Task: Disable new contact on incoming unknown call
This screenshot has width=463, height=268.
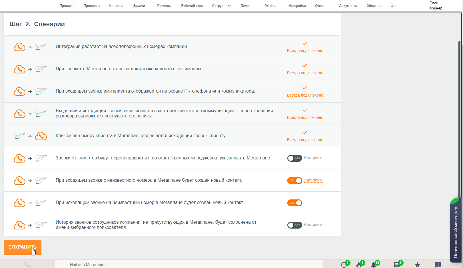Action: pos(294,181)
